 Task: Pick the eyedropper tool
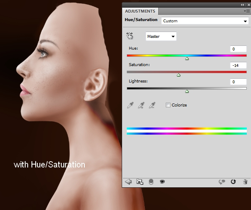(130, 105)
